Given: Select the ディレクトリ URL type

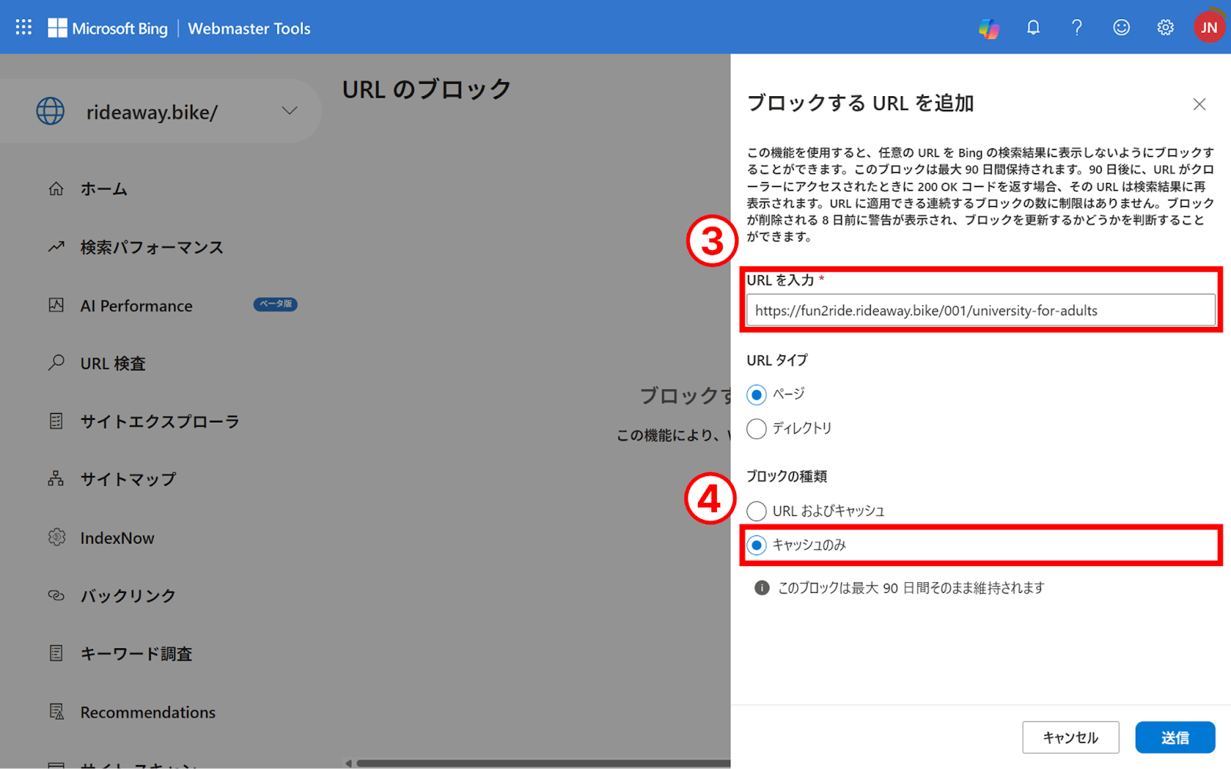Looking at the screenshot, I should pos(756,428).
